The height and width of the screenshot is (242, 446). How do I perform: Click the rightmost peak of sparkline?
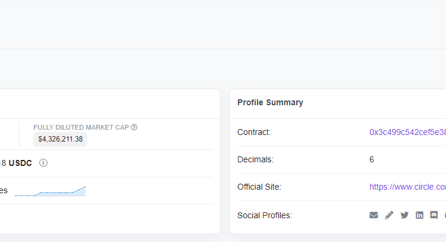(x=84, y=187)
